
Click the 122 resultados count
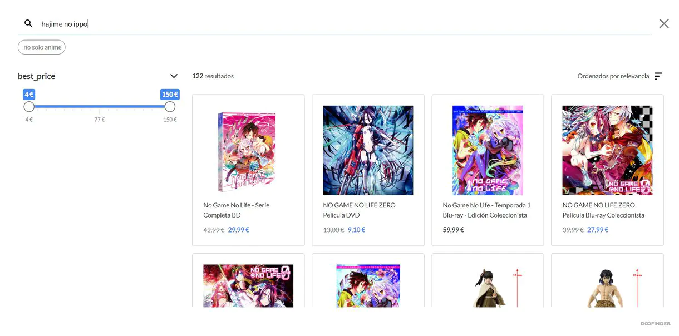point(213,76)
